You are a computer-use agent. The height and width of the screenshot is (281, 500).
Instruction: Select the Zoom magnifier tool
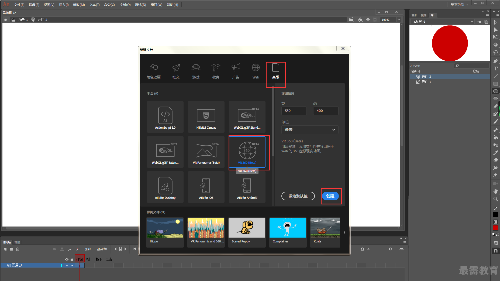coord(495,199)
